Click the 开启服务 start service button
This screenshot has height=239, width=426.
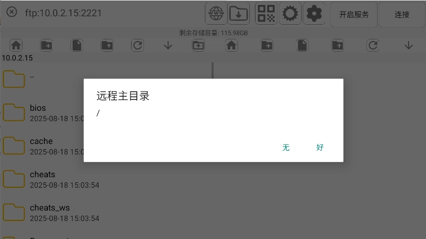(354, 15)
